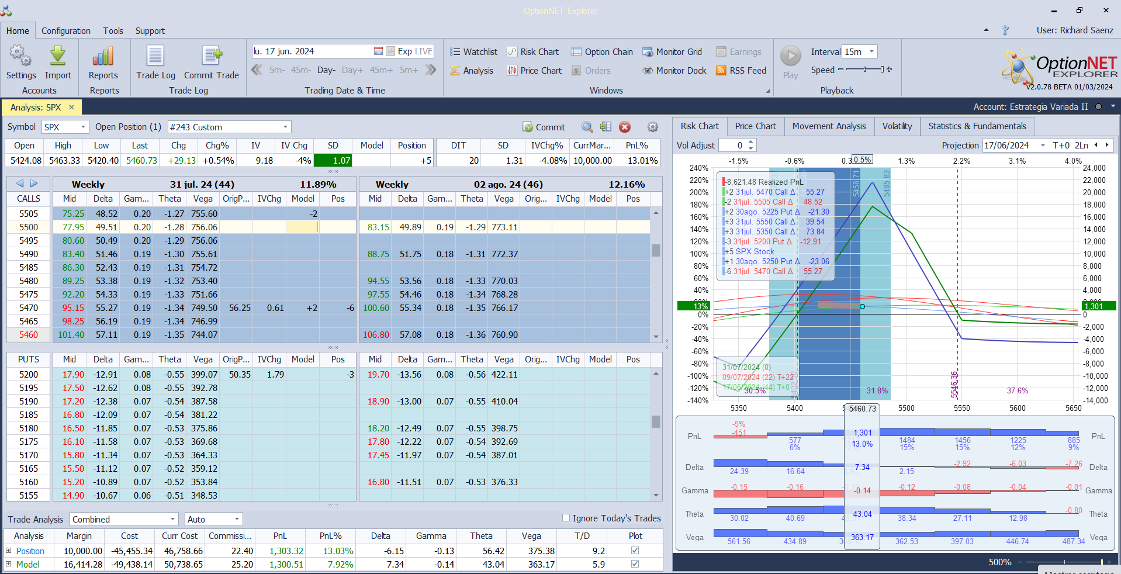Select the Home ribbon tab

pos(18,30)
